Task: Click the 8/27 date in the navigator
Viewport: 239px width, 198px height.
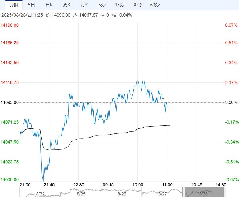Action: (x=162, y=194)
